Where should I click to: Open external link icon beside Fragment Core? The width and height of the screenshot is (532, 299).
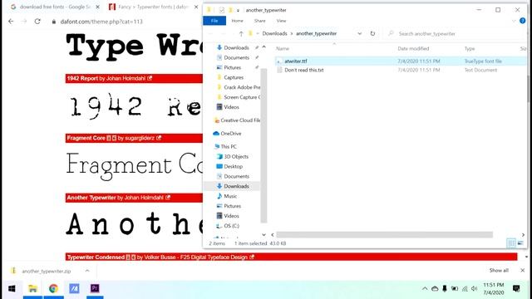159,138
